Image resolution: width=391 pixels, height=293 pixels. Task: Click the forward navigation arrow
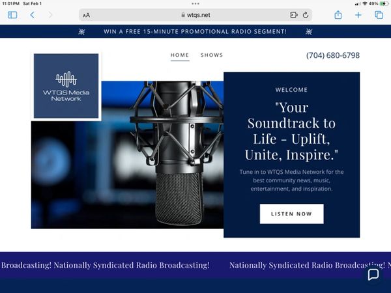[50, 15]
